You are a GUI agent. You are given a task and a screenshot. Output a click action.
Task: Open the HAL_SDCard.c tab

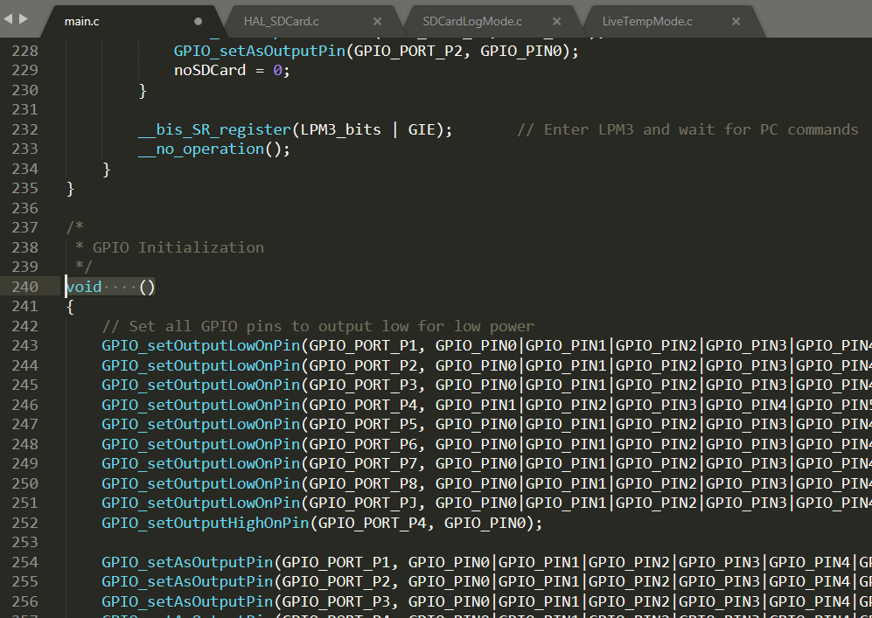(x=281, y=21)
